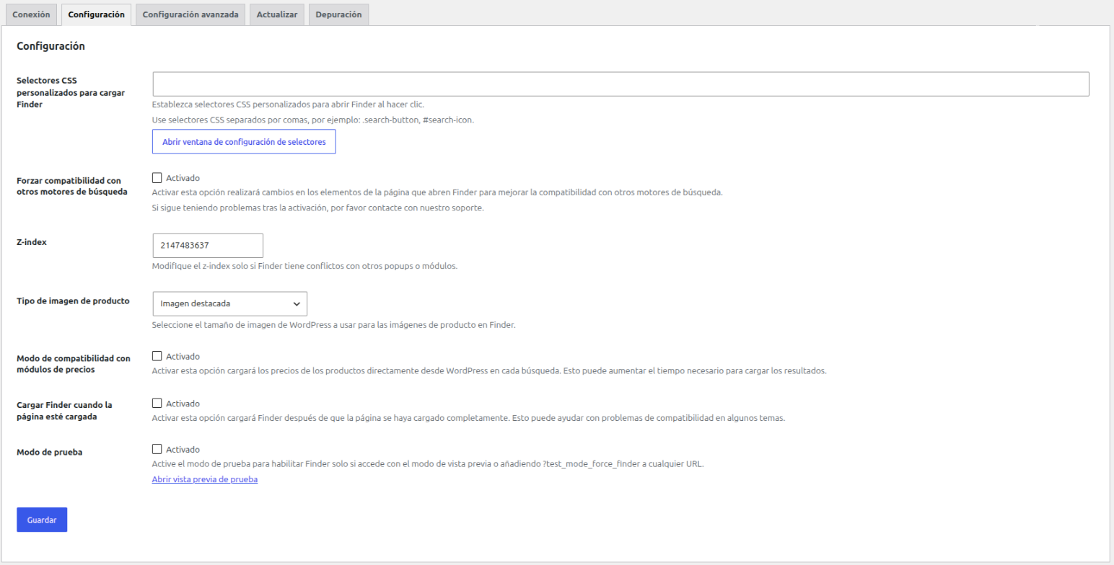
Task: Click the label Cargar Finder cuando la página esté cargada
Action: tap(64, 411)
